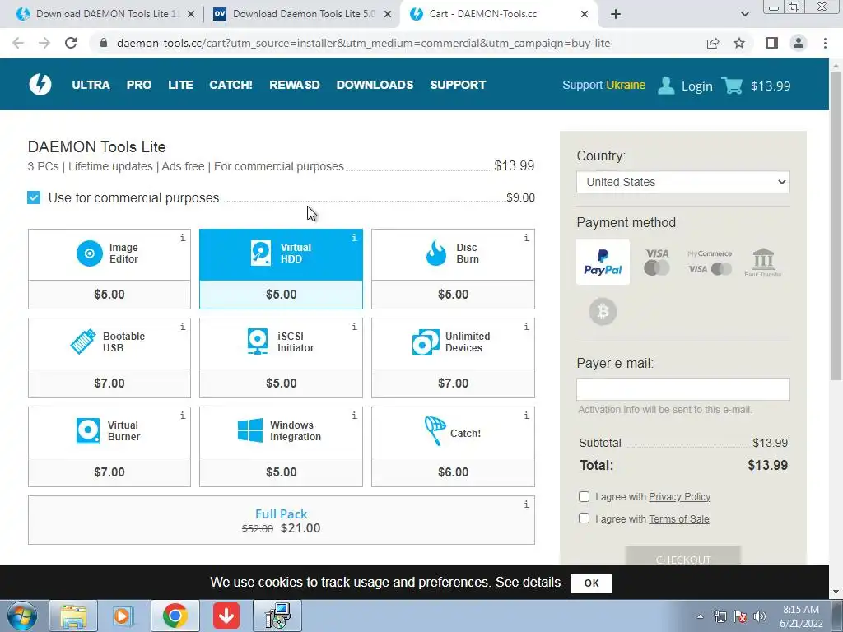
Task: Open File Explorer from taskbar
Action: tap(73, 616)
